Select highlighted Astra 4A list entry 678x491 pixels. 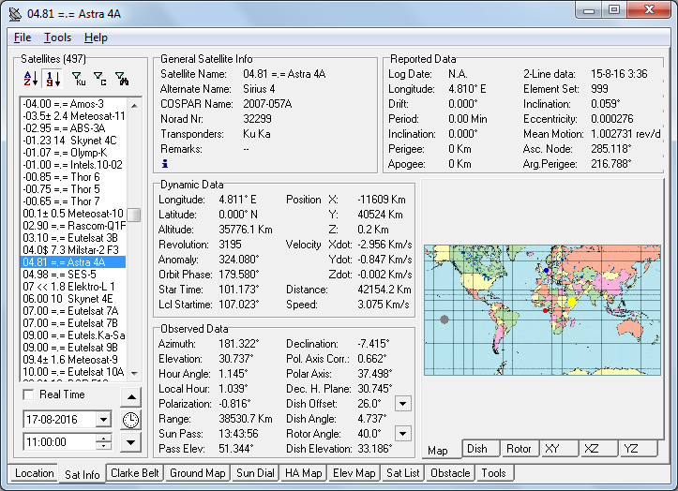73,262
